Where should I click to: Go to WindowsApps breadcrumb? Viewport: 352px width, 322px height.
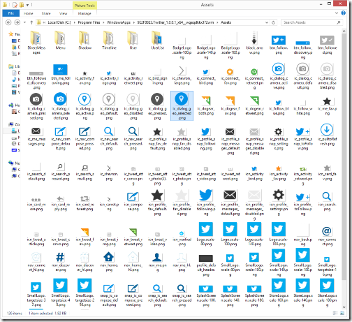(119, 22)
